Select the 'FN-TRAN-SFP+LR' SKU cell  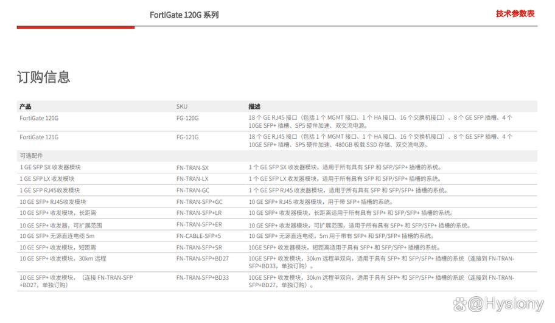pyautogui.click(x=199, y=213)
